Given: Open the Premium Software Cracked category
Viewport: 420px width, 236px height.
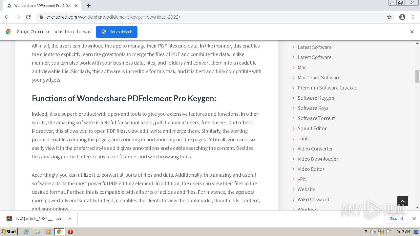Looking at the screenshot, I should pos(327,88).
